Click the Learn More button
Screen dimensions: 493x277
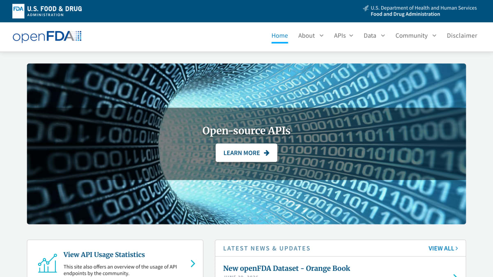[x=246, y=153]
